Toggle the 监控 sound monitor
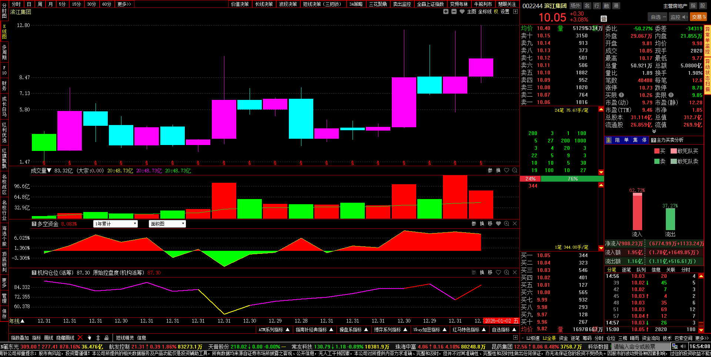Viewport: 711px width, 357px height. [678, 17]
